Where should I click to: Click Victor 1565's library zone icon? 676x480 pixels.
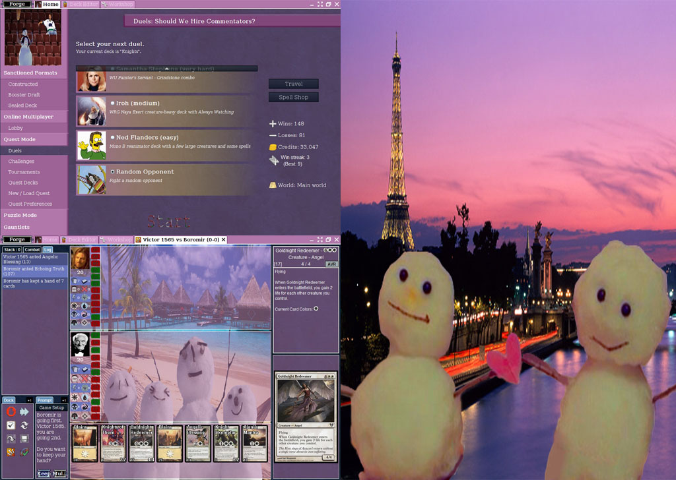tap(84, 369)
